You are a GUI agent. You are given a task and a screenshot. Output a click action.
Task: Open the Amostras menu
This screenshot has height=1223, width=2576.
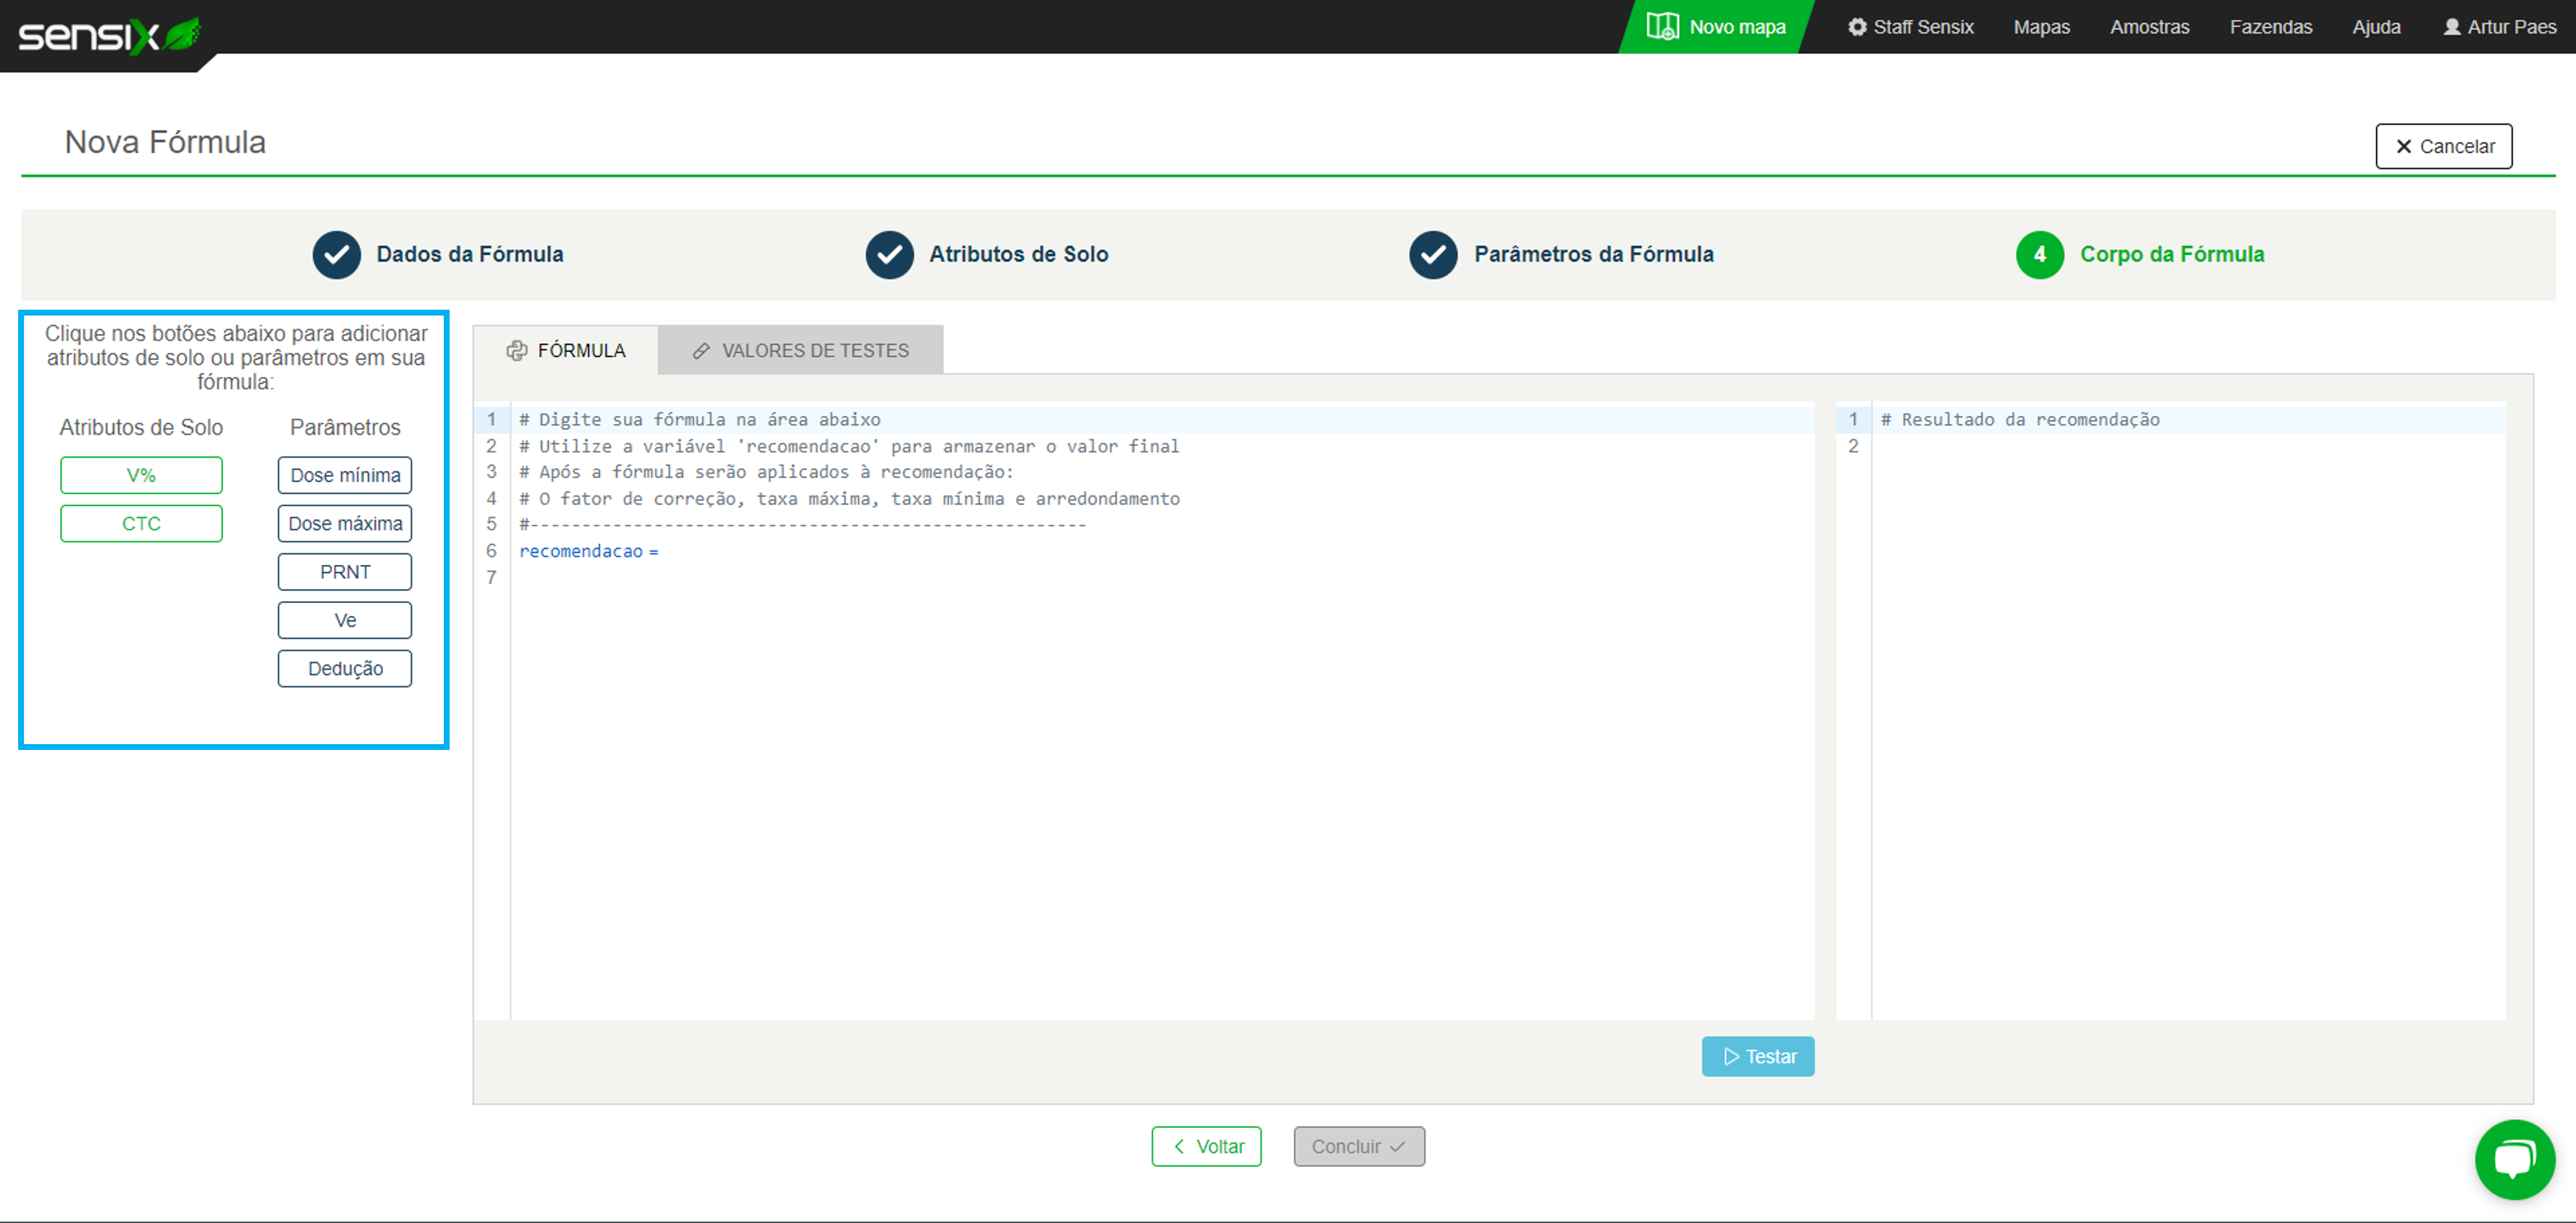click(x=2149, y=27)
